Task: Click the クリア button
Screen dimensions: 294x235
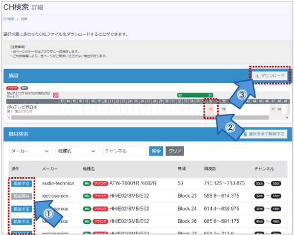Action: (175, 151)
